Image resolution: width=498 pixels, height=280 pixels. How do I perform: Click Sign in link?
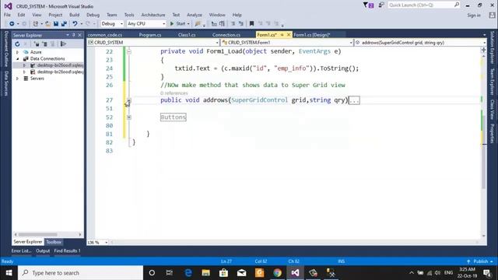[x=474, y=16]
